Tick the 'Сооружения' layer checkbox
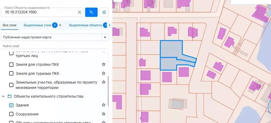Viewport: 271px width, 123px height. [11, 114]
